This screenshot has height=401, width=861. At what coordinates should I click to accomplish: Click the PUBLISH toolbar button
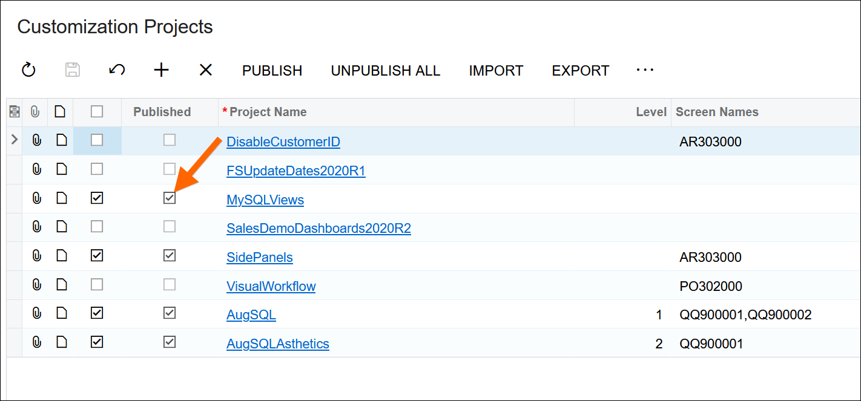coord(272,71)
